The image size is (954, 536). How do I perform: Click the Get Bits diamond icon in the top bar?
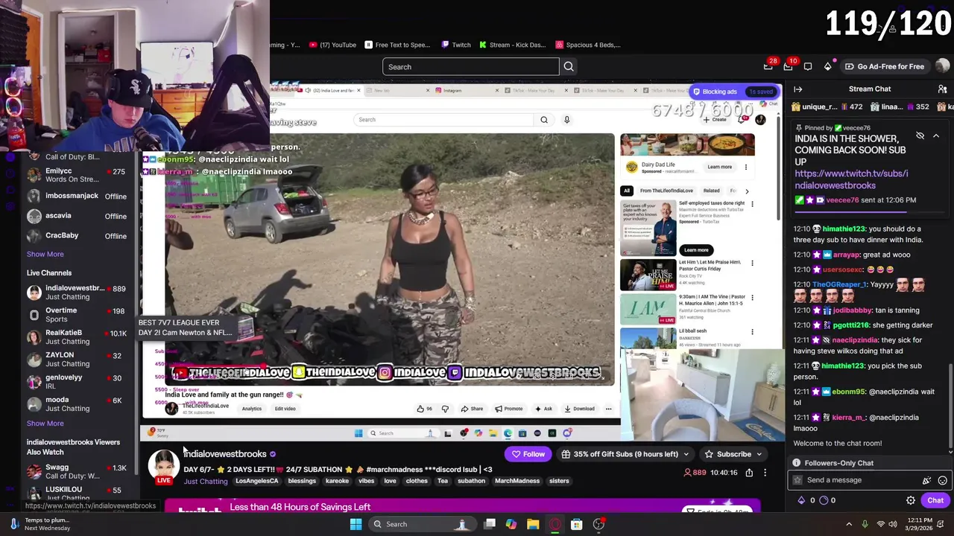click(x=827, y=66)
